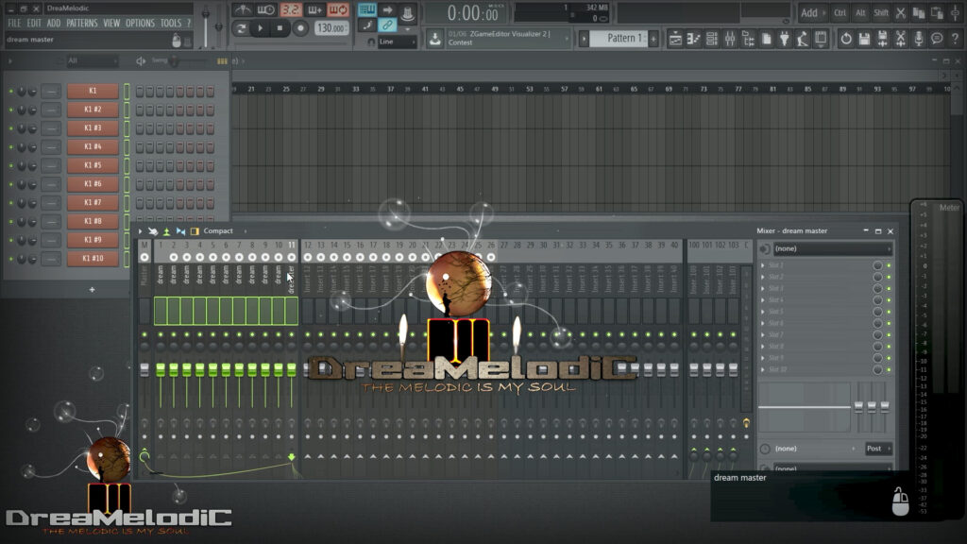This screenshot has height=544, width=967.
Task: Select the K1 #10 channel button
Action: coord(93,259)
